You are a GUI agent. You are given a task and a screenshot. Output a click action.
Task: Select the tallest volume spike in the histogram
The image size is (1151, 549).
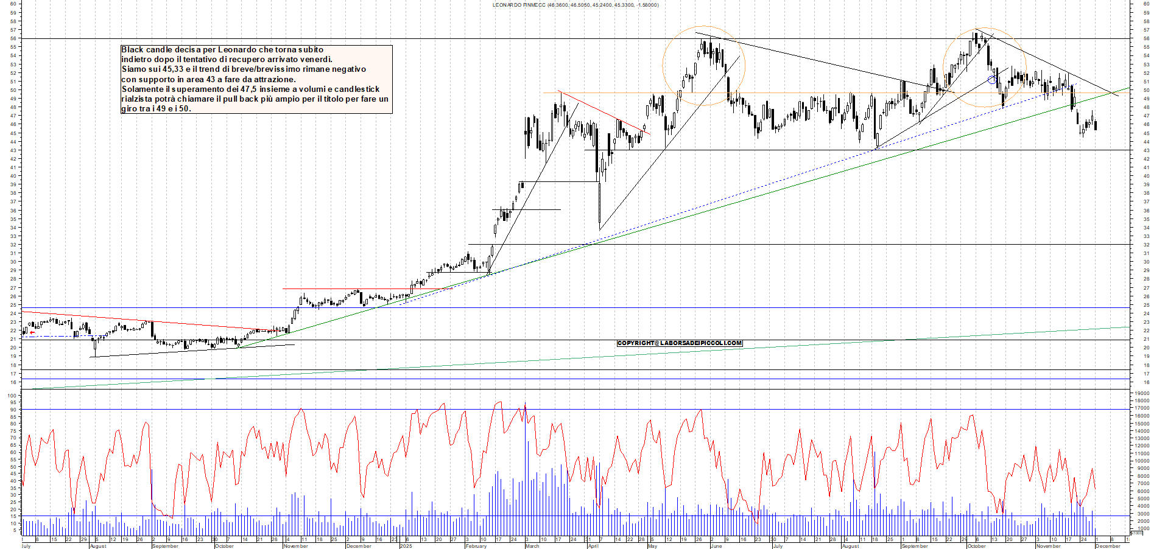pos(525,456)
